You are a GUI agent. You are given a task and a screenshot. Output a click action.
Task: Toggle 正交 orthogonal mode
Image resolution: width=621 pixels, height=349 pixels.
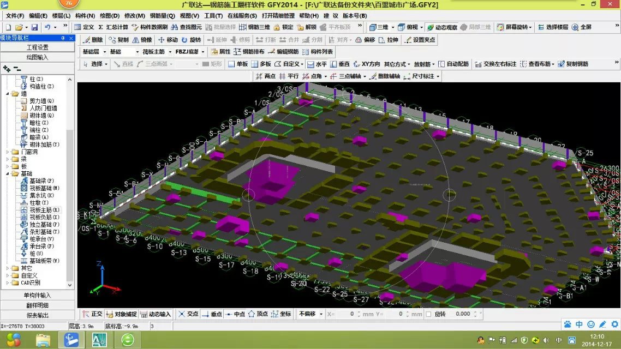(92, 314)
